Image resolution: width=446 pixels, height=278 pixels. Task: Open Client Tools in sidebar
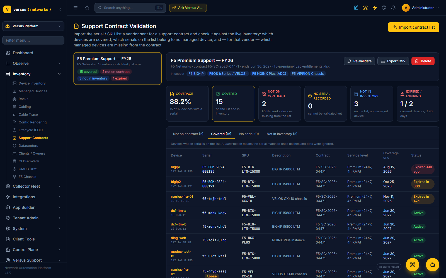33,239
